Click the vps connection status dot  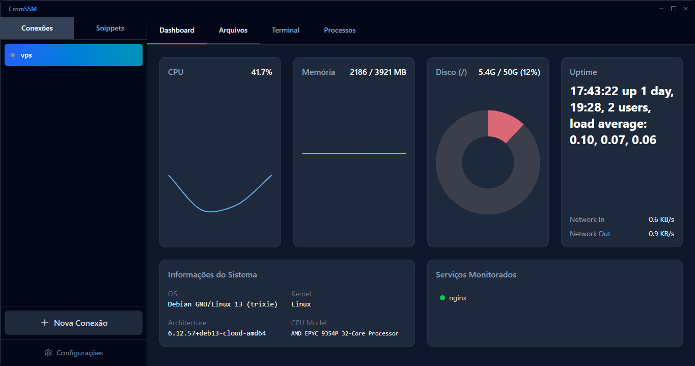tap(13, 55)
